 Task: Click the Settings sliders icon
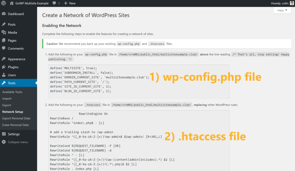tap(4, 134)
